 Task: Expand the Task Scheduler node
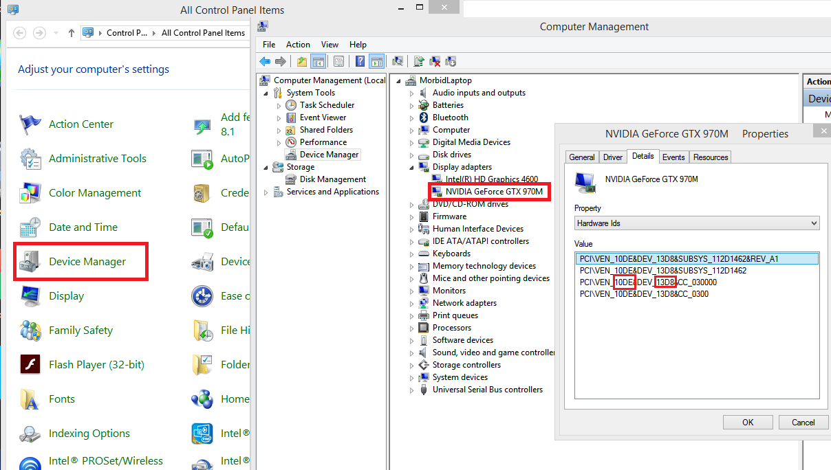[279, 105]
